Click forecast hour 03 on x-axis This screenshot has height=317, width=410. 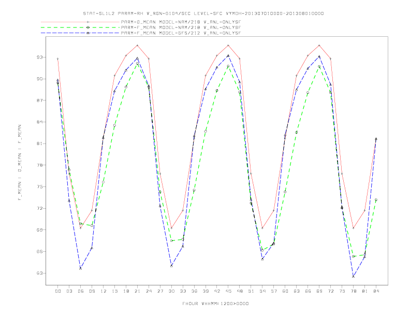click(x=69, y=291)
